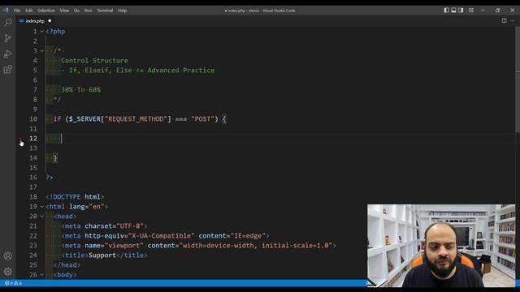520x292 pixels.
Task: Click the 'Support' title text
Action: [102, 255]
